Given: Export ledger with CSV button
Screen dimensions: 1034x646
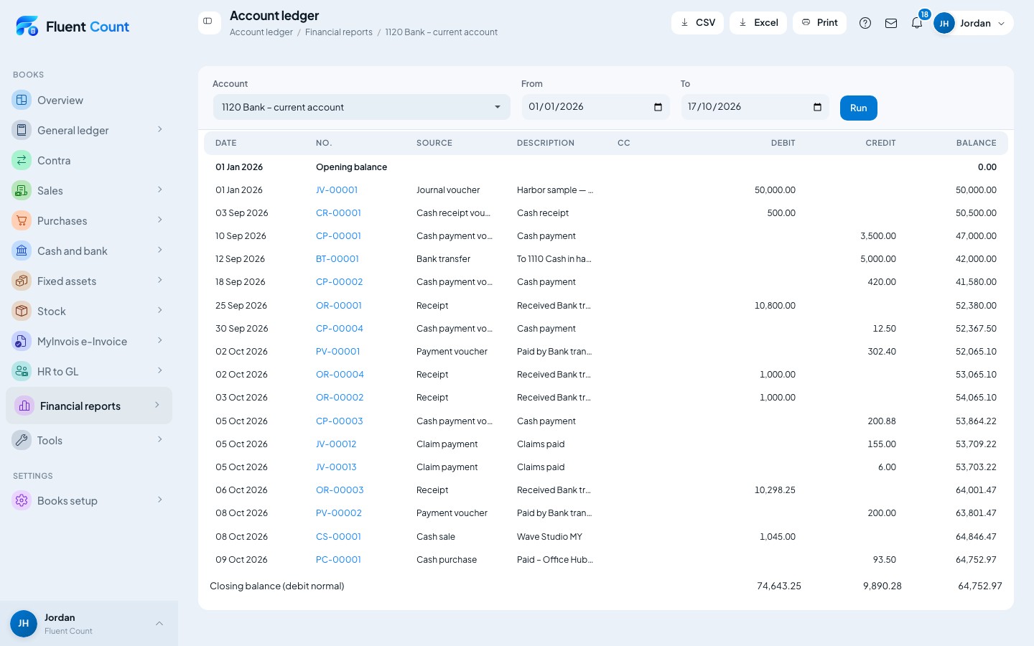Looking at the screenshot, I should (697, 23).
